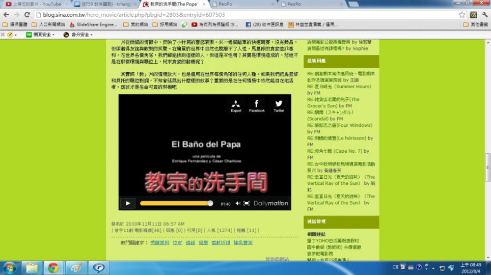This screenshot has width=491, height=275.
Task: Bookmark this page with the star icon
Action: pyautogui.click(x=462, y=15)
